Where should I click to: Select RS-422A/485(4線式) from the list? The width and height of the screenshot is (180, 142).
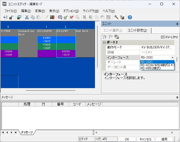tap(157, 65)
